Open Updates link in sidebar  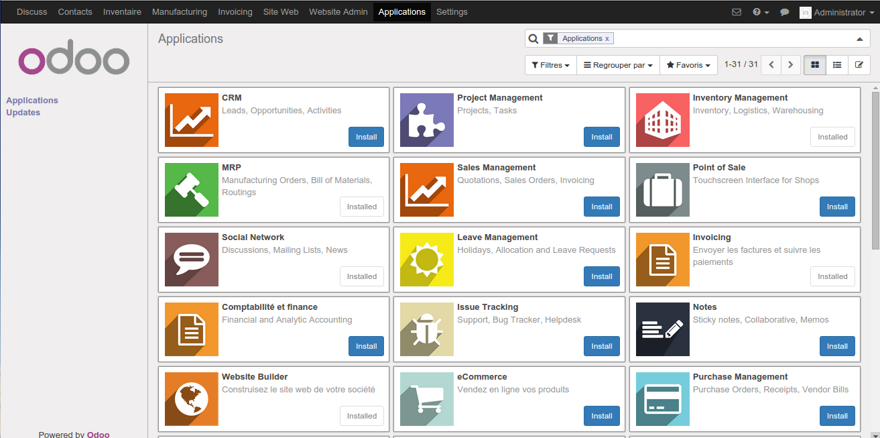pos(23,113)
